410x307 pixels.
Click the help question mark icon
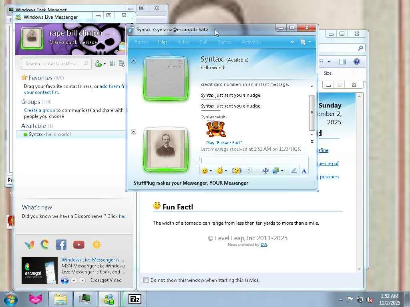(x=357, y=61)
